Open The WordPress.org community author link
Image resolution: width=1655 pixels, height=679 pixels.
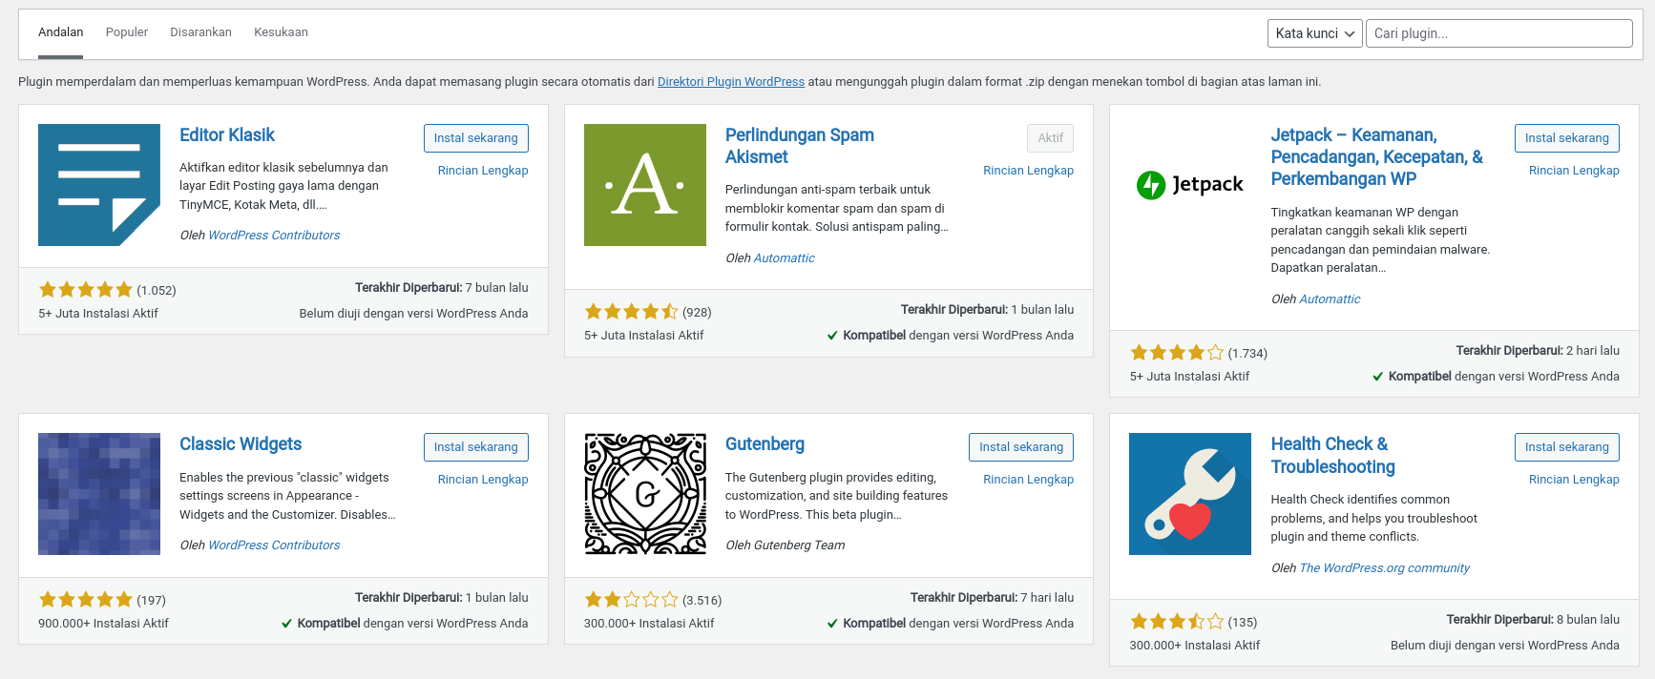point(1384,568)
